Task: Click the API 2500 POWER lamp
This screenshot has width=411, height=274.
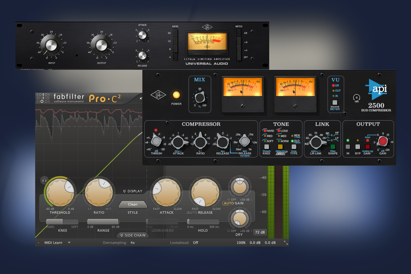Action: [176, 95]
